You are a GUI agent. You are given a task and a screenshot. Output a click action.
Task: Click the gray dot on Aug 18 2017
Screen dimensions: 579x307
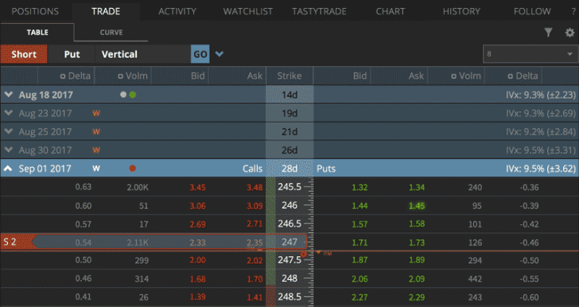point(123,95)
